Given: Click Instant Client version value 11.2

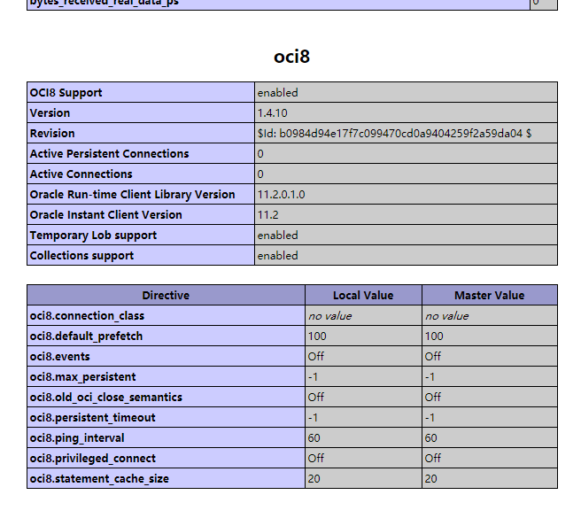Looking at the screenshot, I should 267,215.
